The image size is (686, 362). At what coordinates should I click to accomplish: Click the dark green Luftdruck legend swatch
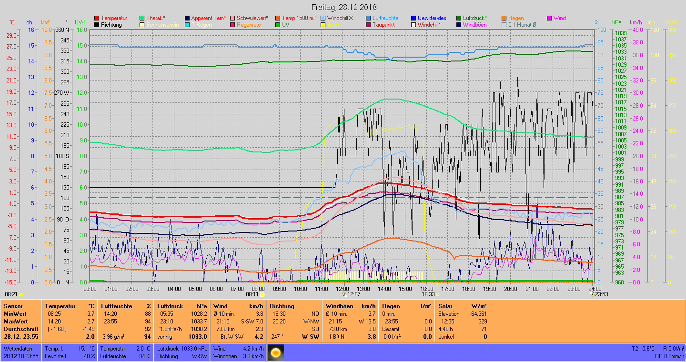459,18
